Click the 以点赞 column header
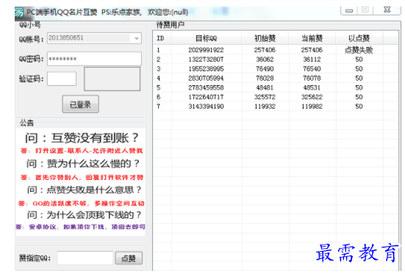Image resolution: width=405 pixels, height=276 pixels. point(359,38)
